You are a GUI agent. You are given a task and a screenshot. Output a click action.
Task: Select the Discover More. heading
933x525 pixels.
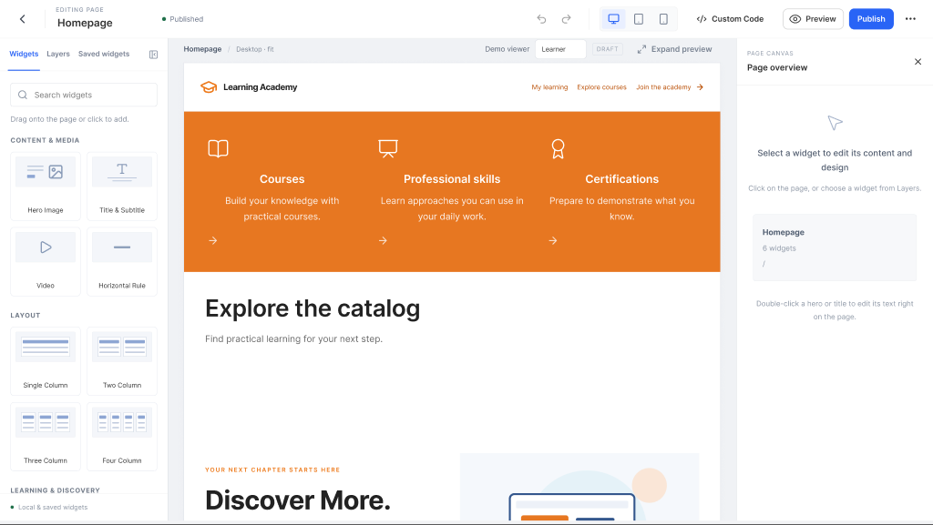coord(298,500)
